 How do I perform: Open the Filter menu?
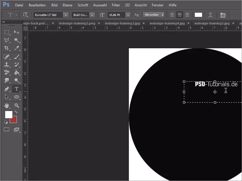[x=116, y=5]
